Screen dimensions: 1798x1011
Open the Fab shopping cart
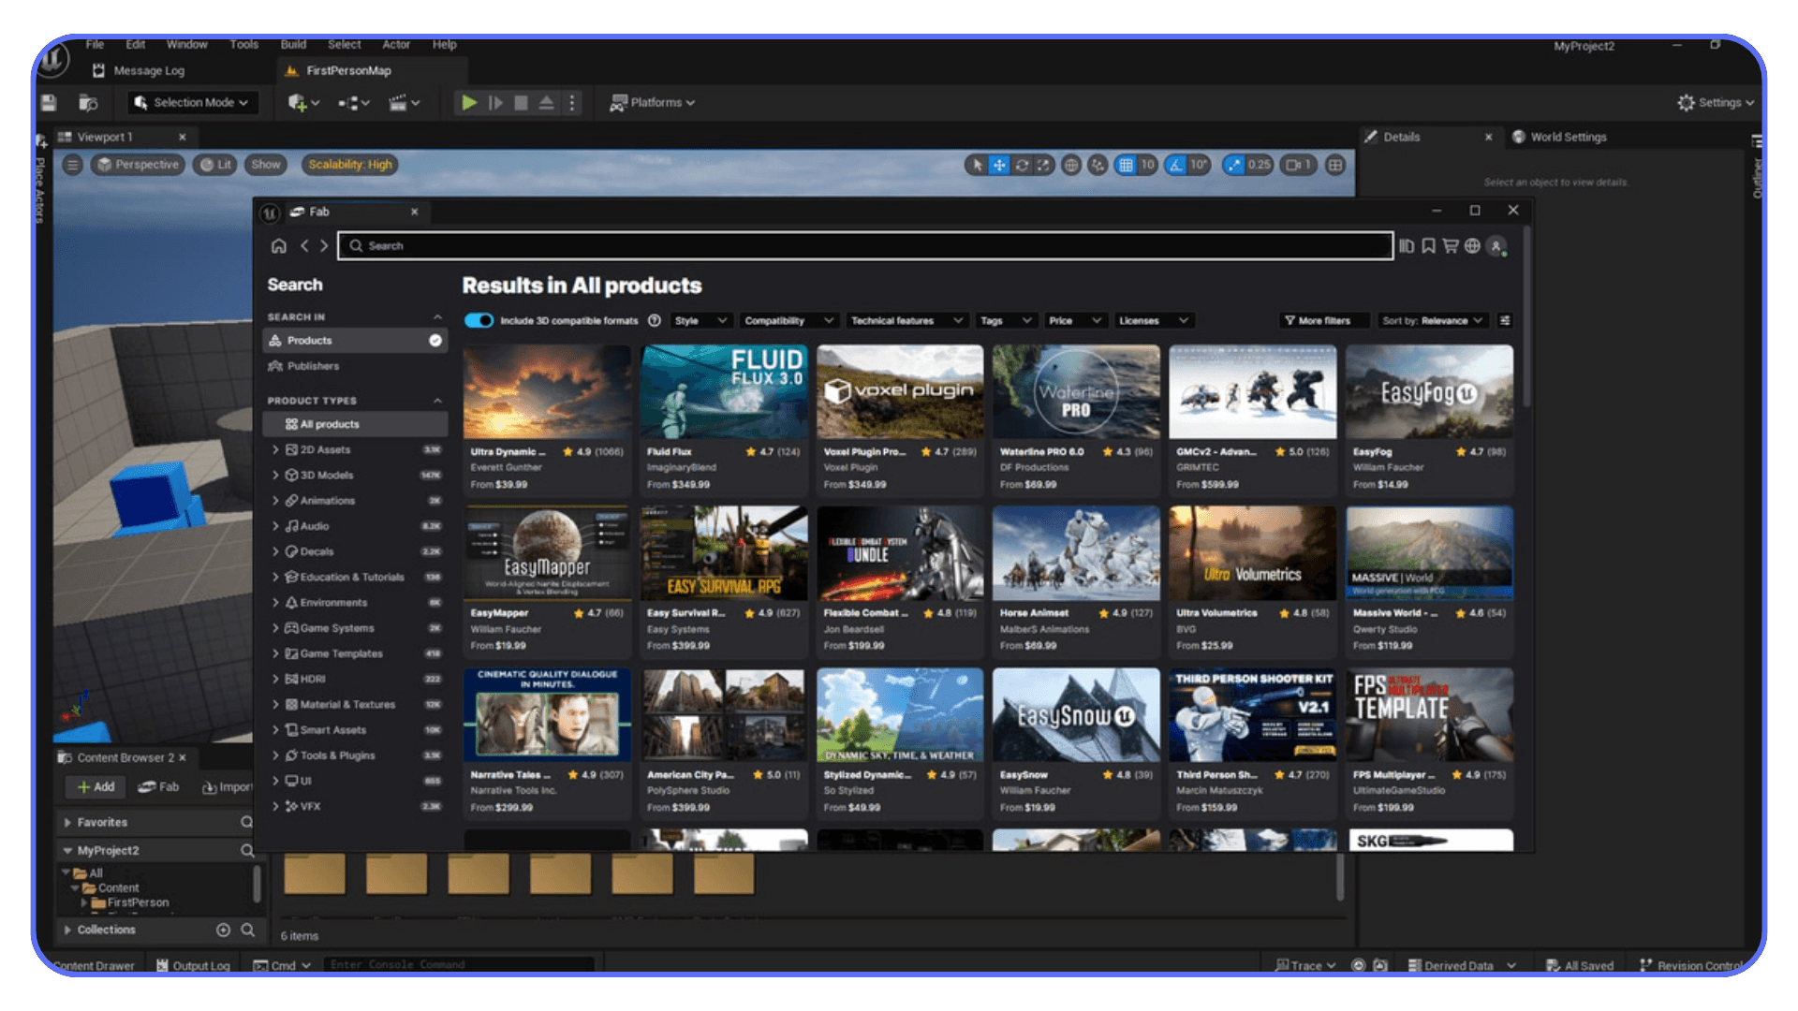coord(1451,246)
